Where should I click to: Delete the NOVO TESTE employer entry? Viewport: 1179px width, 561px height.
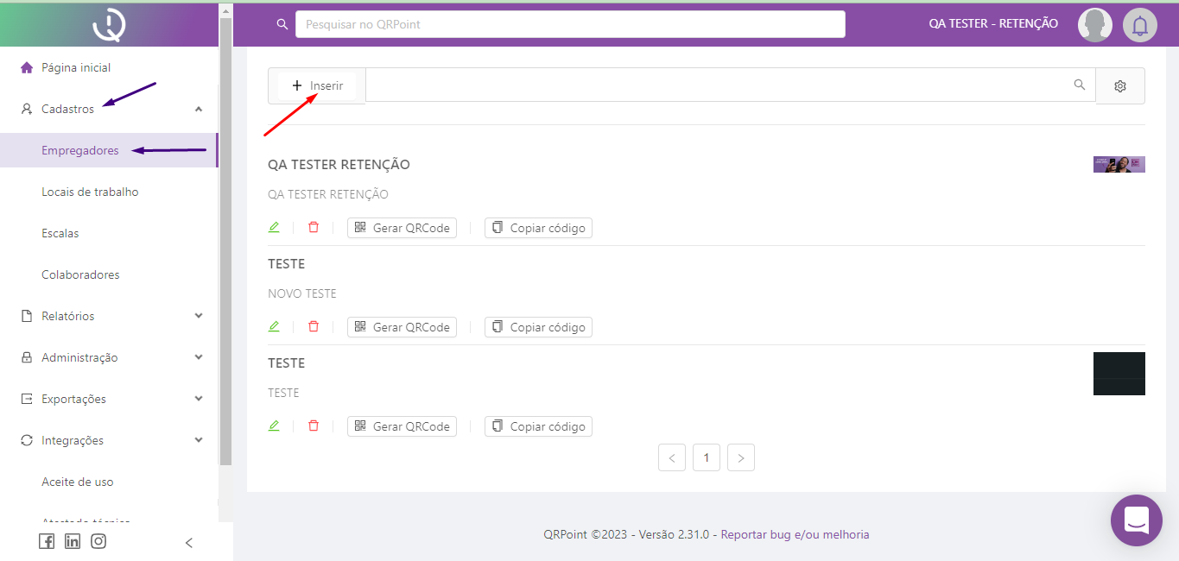tap(314, 327)
